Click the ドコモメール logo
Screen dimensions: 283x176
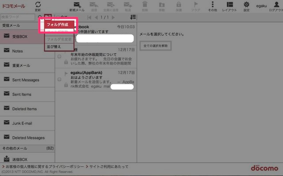point(13,6)
